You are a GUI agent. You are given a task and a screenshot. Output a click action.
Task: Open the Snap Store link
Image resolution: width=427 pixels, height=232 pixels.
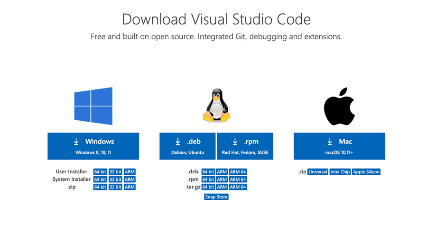(216, 197)
